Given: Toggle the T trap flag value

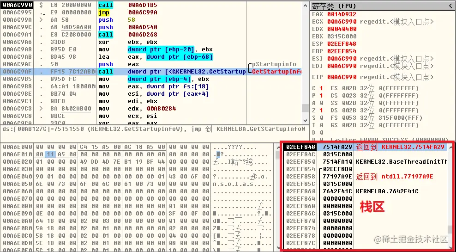Looking at the screenshot, I should coord(321,125).
